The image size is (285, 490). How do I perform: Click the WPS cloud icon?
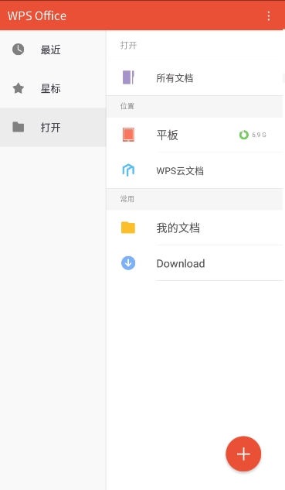(128, 170)
